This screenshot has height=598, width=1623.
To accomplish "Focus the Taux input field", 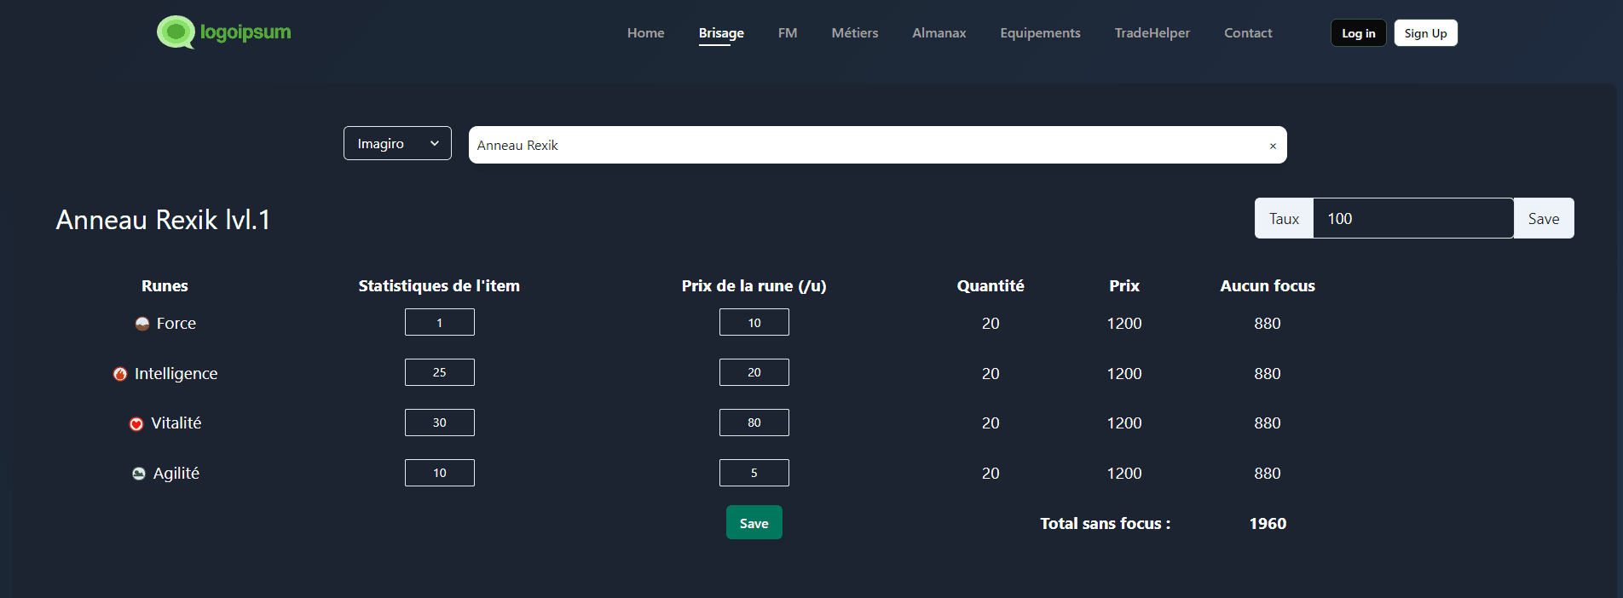I will click(1412, 219).
